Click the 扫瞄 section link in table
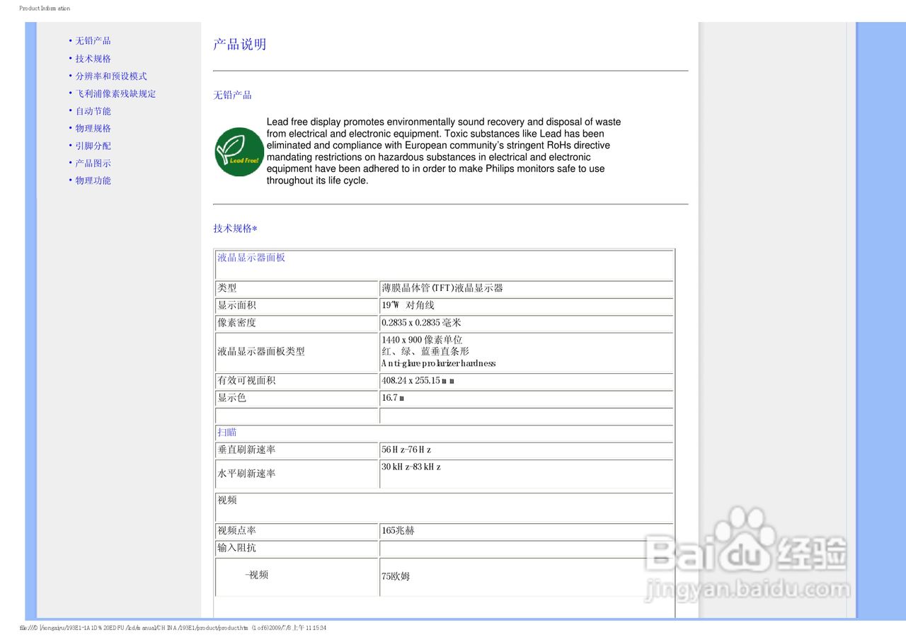The width and height of the screenshot is (906, 640). point(226,432)
